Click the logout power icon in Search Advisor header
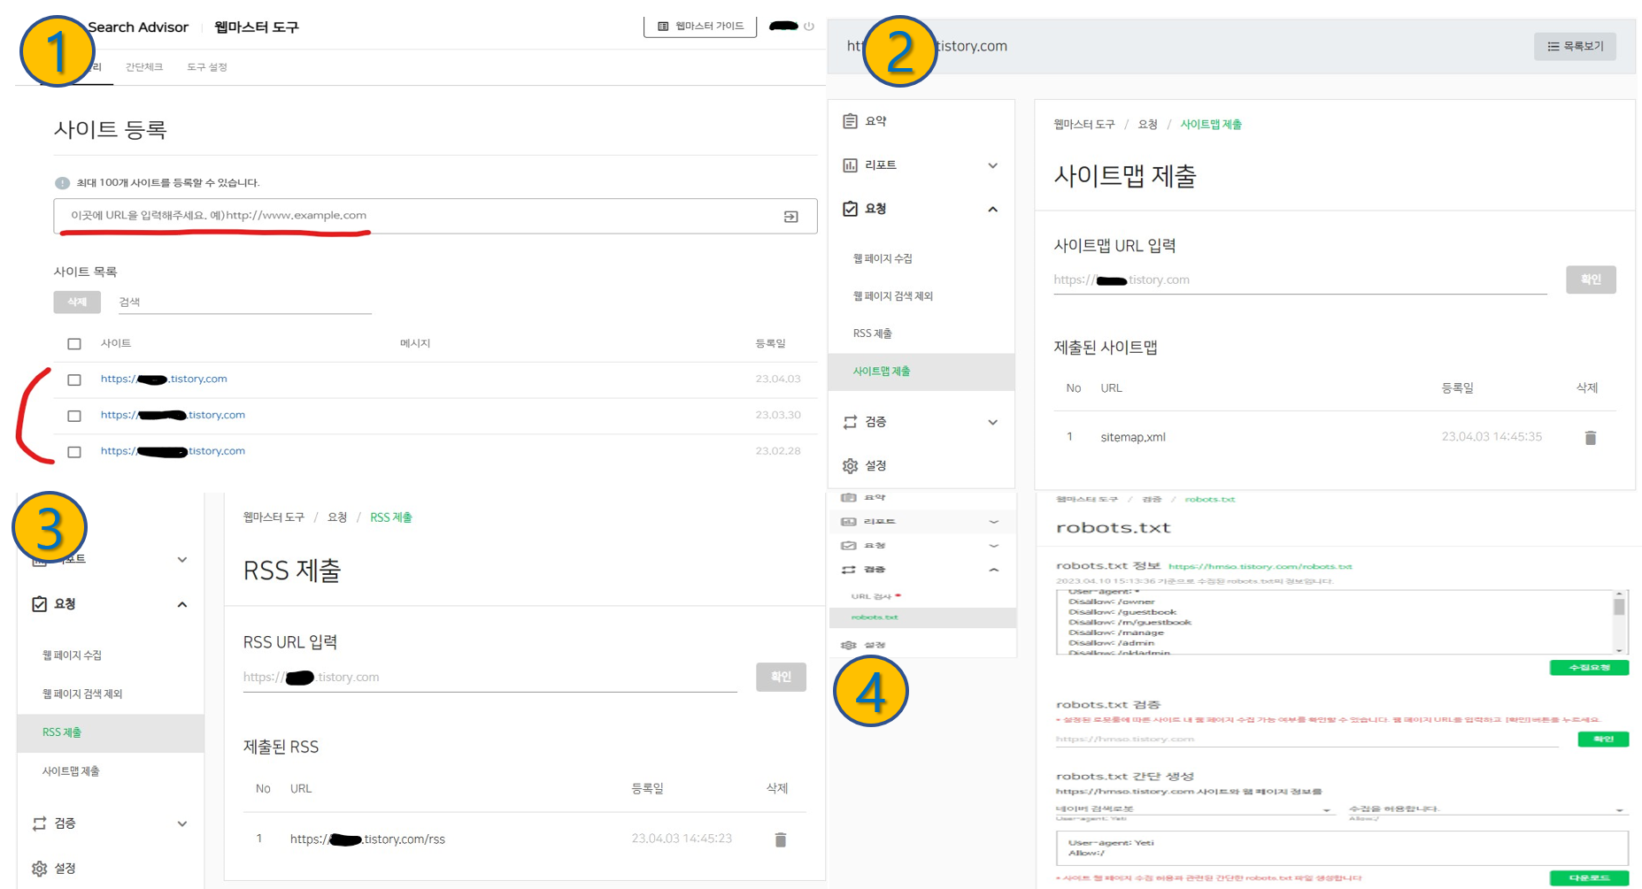Image resolution: width=1642 pixels, height=889 pixels. [x=809, y=27]
